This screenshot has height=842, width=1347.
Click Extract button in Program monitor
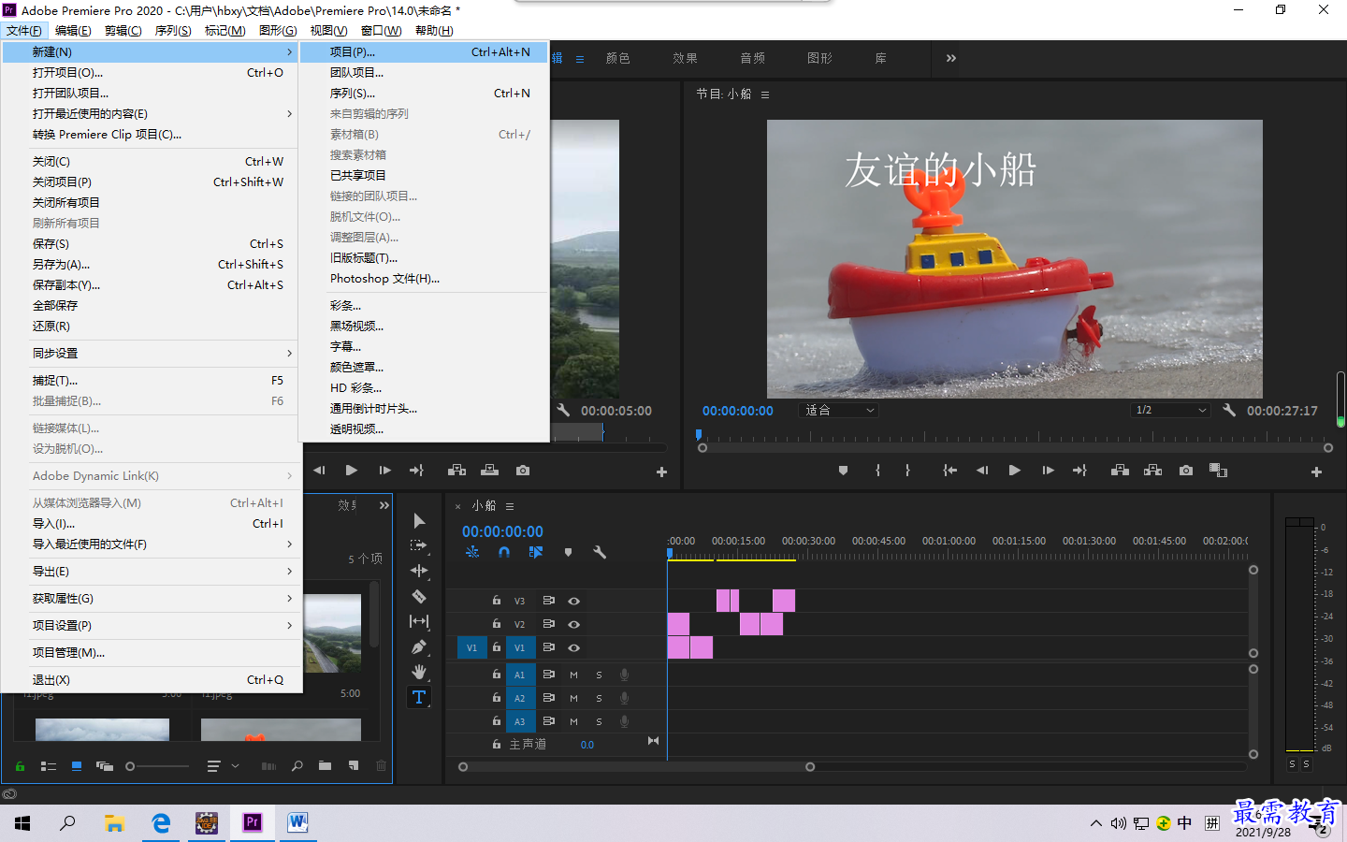click(x=1152, y=471)
